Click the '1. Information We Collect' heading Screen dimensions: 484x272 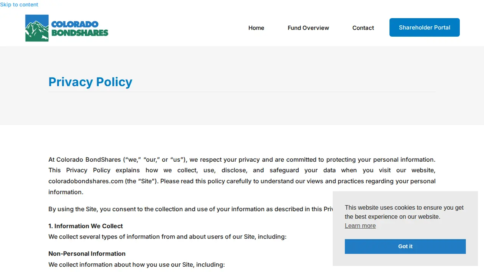click(x=85, y=226)
